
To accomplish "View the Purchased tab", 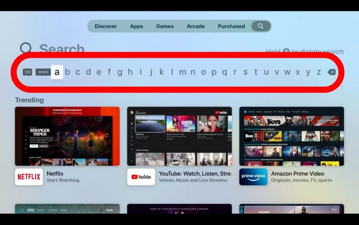I will tap(231, 26).
